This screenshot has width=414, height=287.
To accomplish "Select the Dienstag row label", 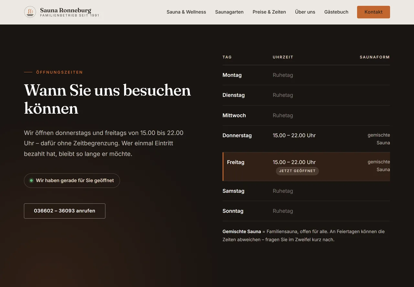I will pyautogui.click(x=234, y=95).
